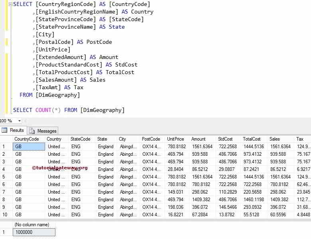Click [StateProvinceName] in the query

coord(66,27)
